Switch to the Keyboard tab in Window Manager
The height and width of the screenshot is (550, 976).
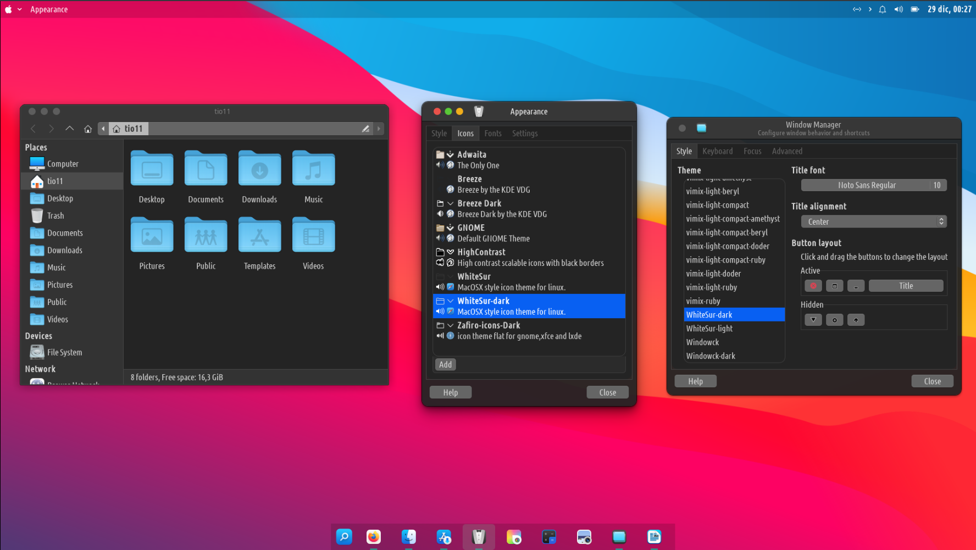pyautogui.click(x=717, y=151)
